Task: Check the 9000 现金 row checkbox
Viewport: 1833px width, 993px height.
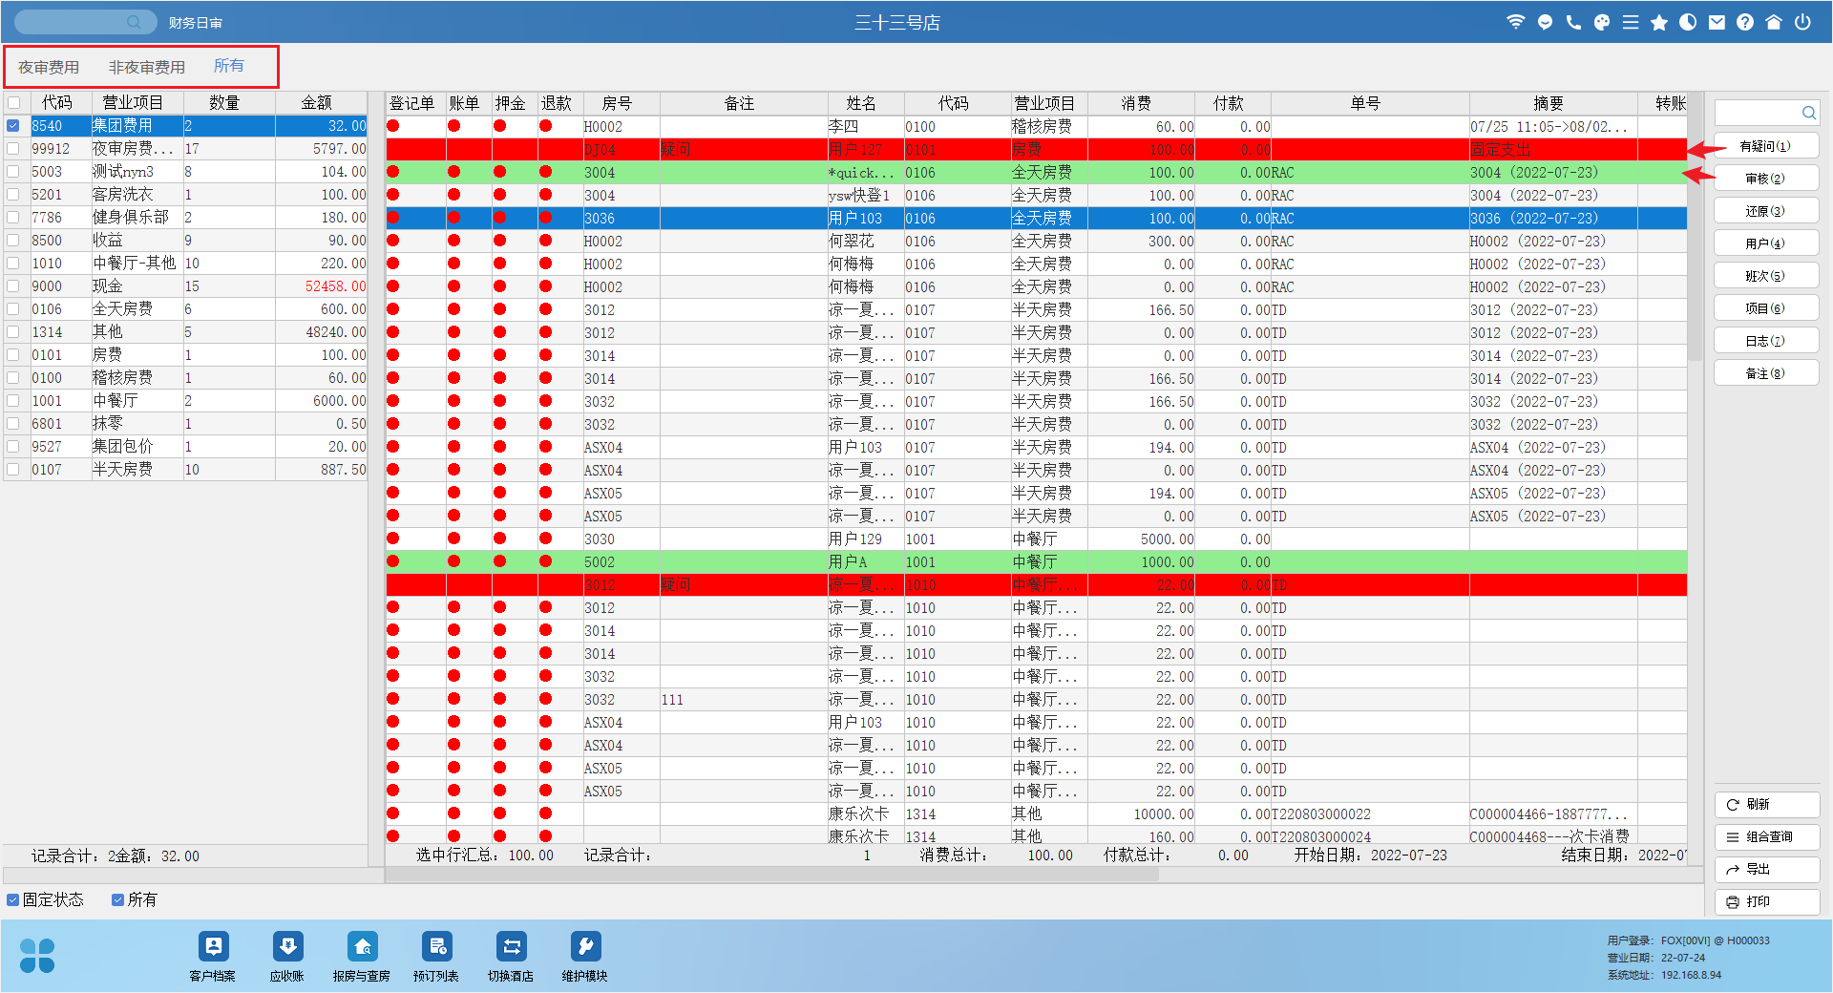Action: pos(13,286)
